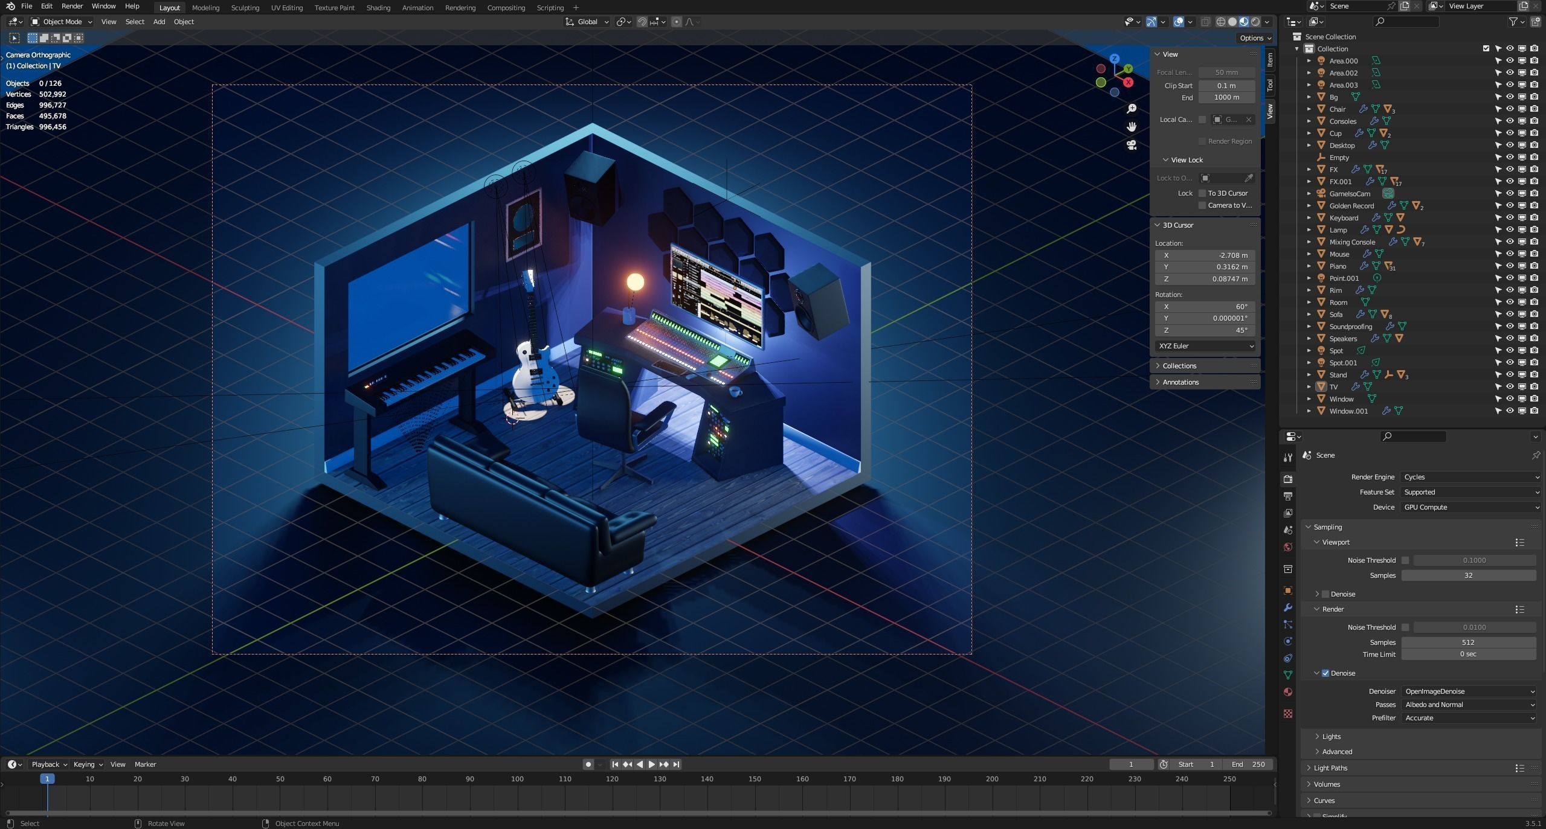Open the File menu

pos(27,6)
